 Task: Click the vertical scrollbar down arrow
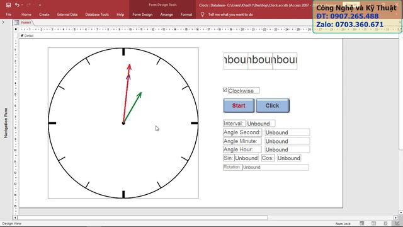400,212
